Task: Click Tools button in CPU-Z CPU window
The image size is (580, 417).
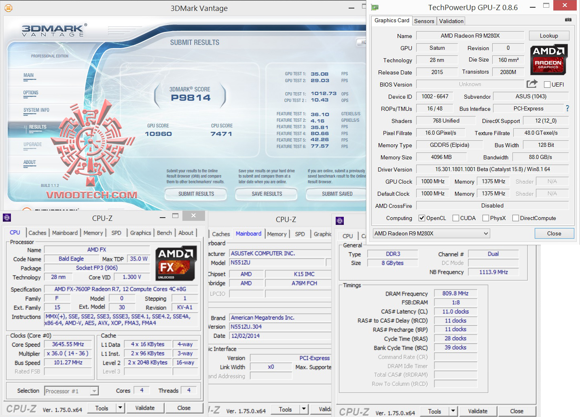Action: click(102, 408)
